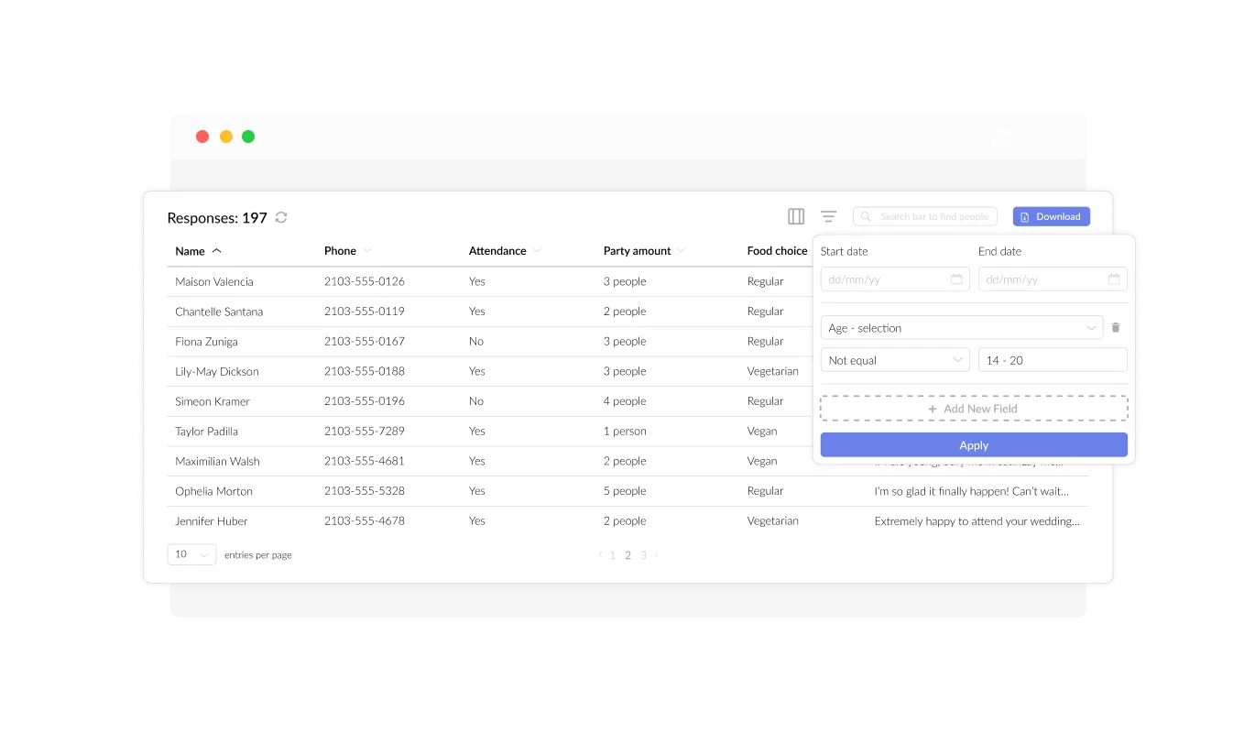Go to page 3 in pagination
This screenshot has width=1255, height=733.
[643, 554]
